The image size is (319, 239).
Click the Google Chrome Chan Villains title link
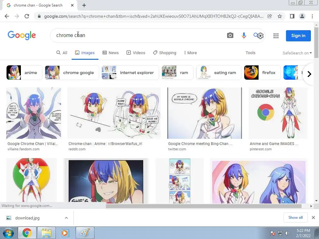32,144
